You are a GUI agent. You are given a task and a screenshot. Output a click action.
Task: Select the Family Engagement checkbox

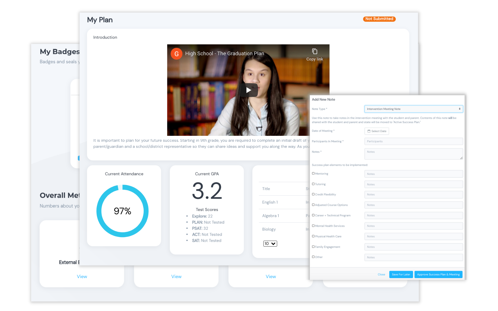click(313, 247)
